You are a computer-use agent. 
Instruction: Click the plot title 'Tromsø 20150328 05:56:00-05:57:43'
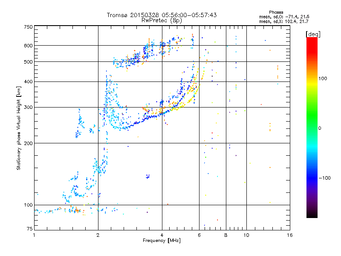click(162, 15)
